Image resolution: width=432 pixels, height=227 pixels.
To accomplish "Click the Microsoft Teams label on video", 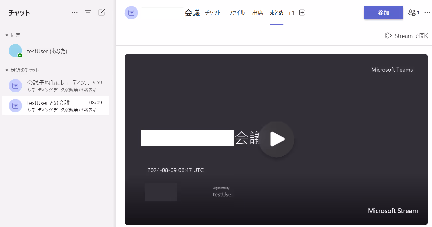I will click(392, 70).
